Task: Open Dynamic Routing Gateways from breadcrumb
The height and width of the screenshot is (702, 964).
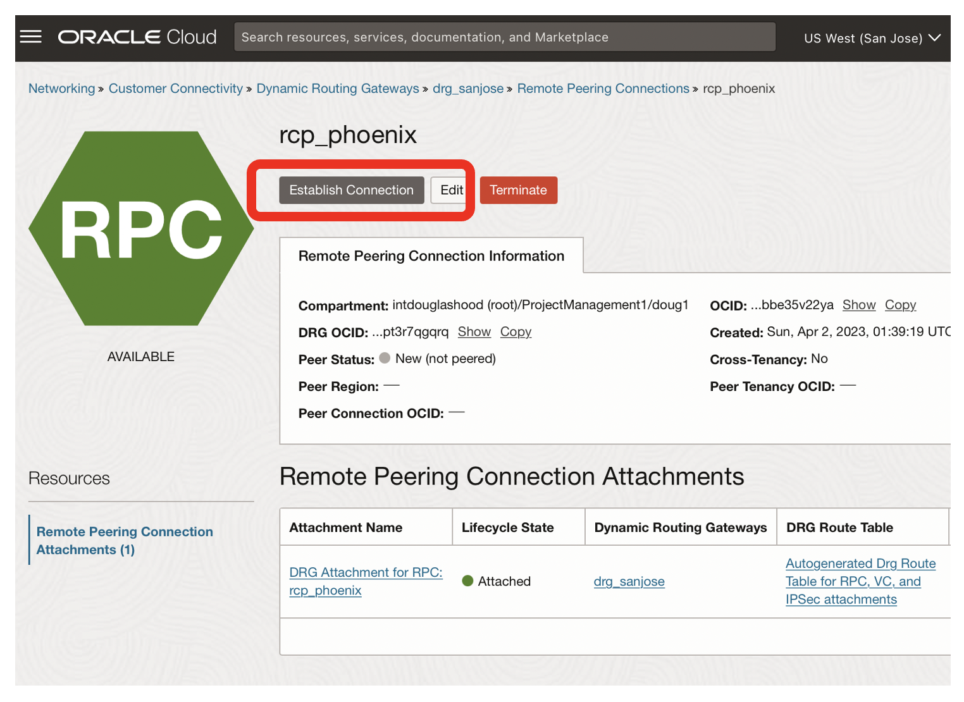Action: 337,89
